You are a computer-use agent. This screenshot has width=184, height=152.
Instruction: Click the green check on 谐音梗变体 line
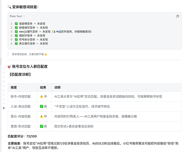[x=16, y=24]
